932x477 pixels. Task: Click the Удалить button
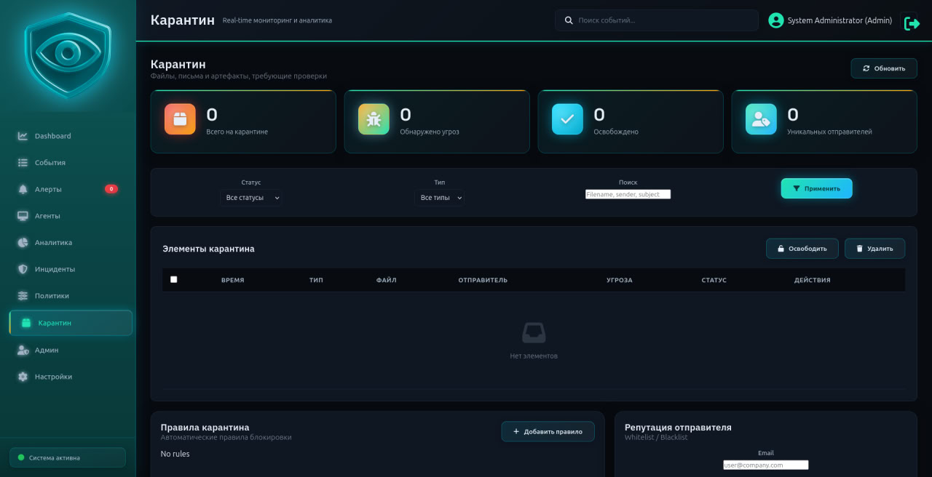(874, 249)
